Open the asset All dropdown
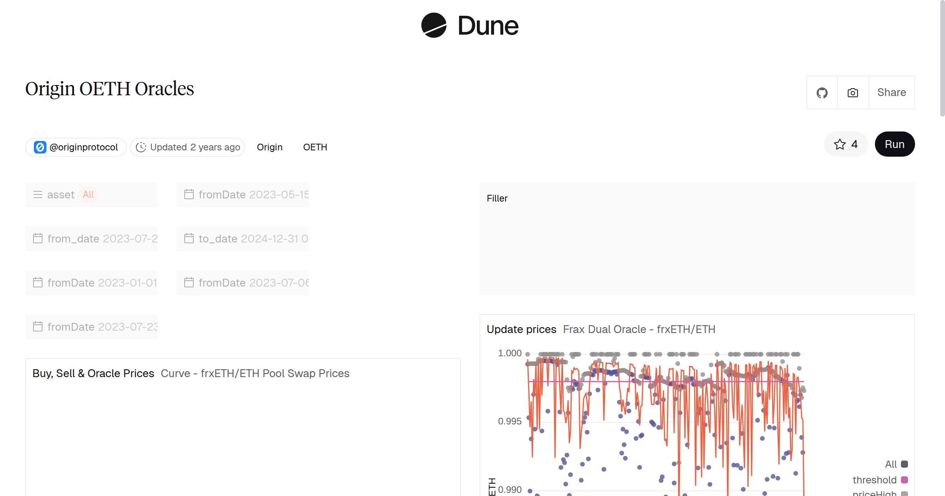Viewport: 945px width, 496px height. (x=88, y=194)
